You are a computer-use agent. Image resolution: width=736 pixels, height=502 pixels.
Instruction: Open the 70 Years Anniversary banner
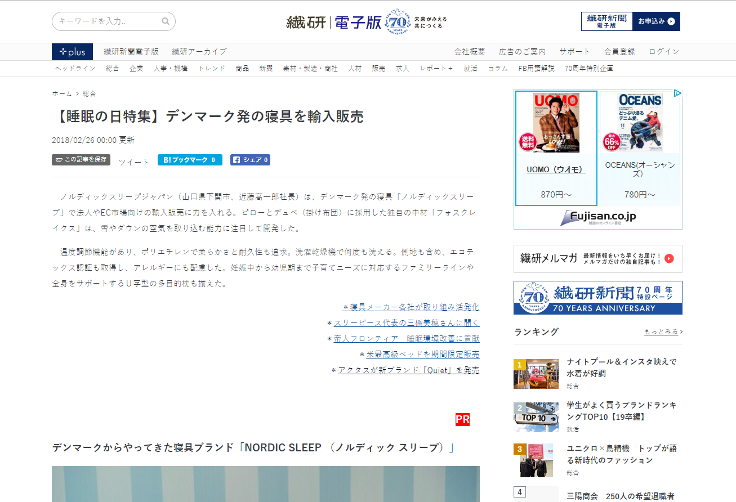click(598, 298)
